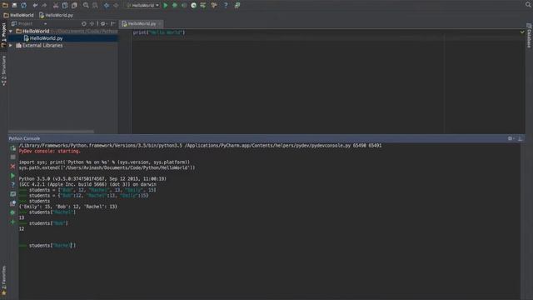Click the Redo arrow icon
533x300 pixels.
pos(44,5)
